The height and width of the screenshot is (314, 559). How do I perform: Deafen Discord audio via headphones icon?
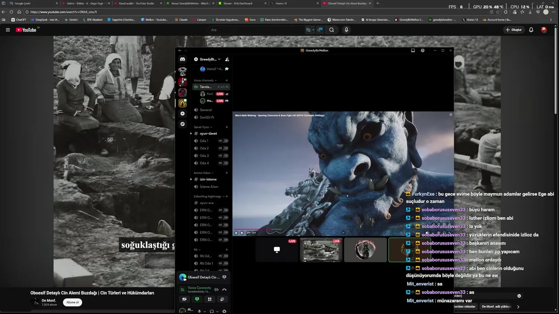point(212,311)
